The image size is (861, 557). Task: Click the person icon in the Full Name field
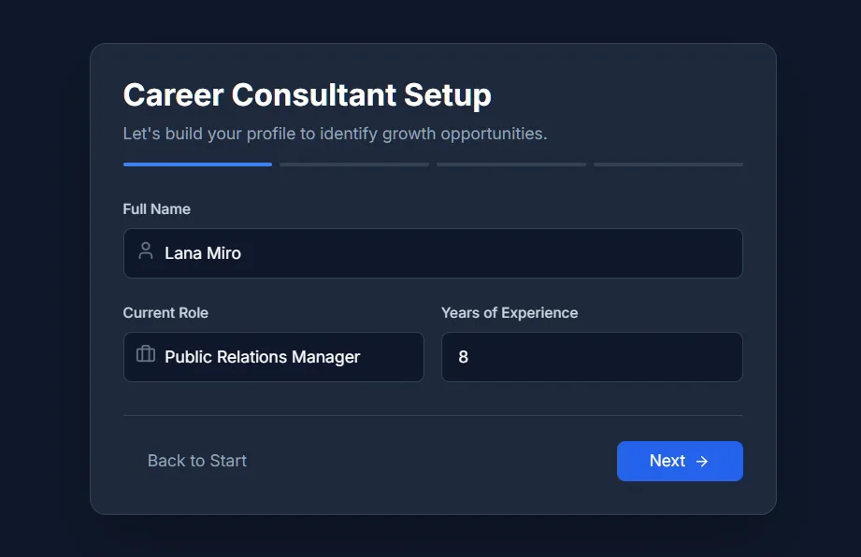(x=145, y=252)
